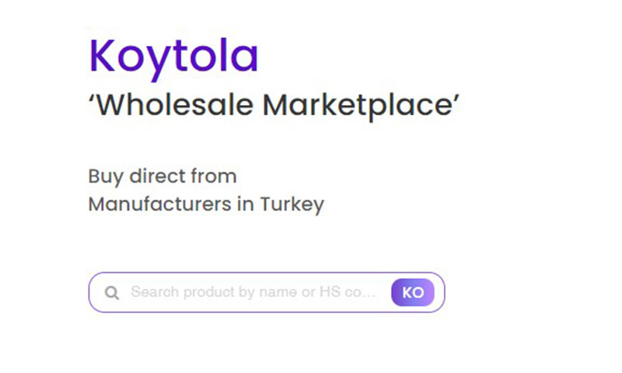Screen dimensions: 622x373
Task: Submit search using the KO button
Action: (413, 292)
